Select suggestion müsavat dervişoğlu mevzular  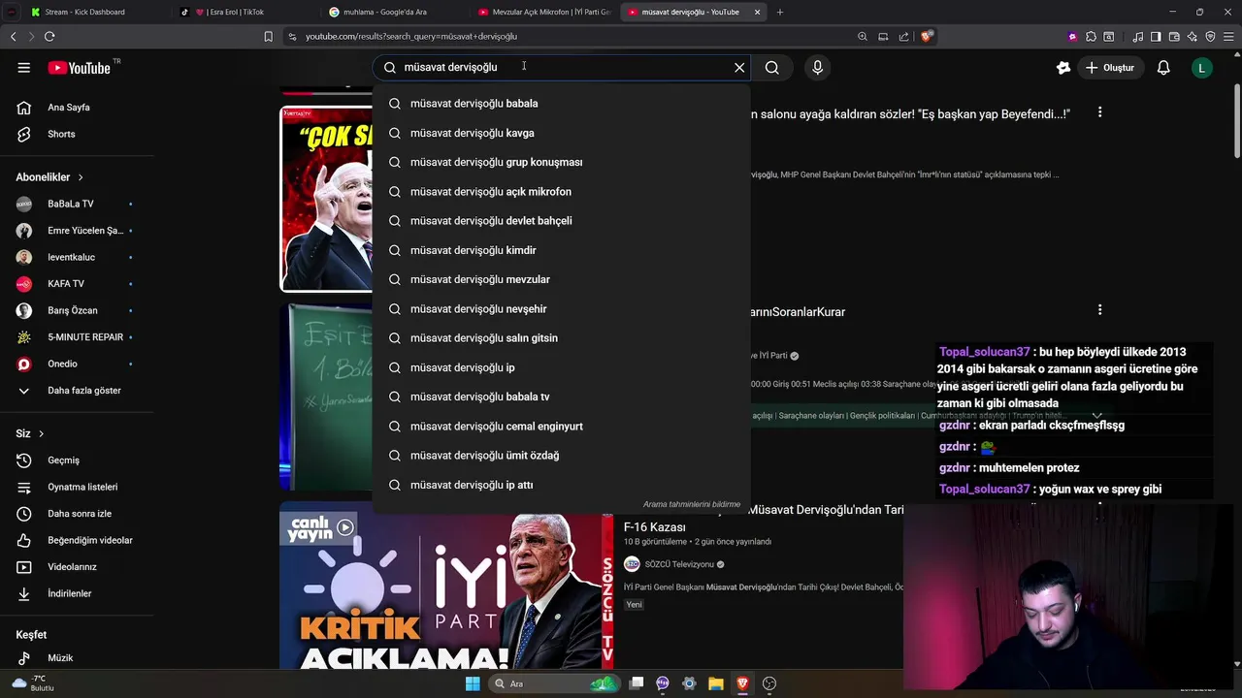[561, 279]
